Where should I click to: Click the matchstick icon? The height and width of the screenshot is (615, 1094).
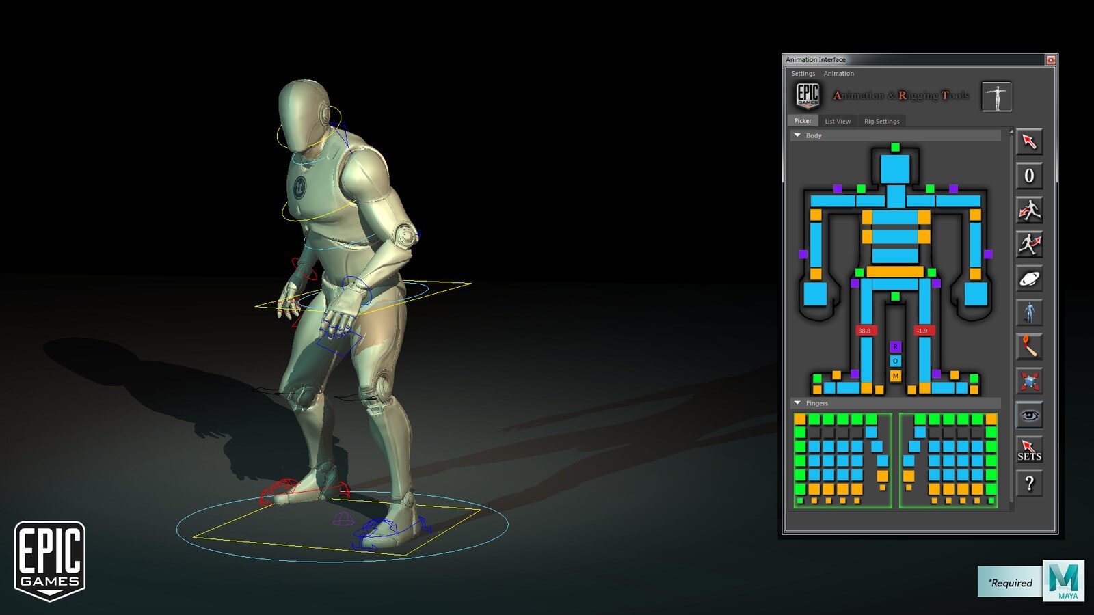point(1029,347)
